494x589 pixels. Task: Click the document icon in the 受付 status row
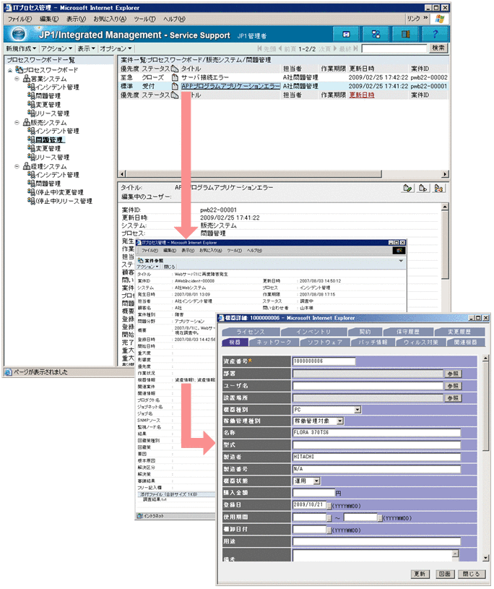click(175, 86)
